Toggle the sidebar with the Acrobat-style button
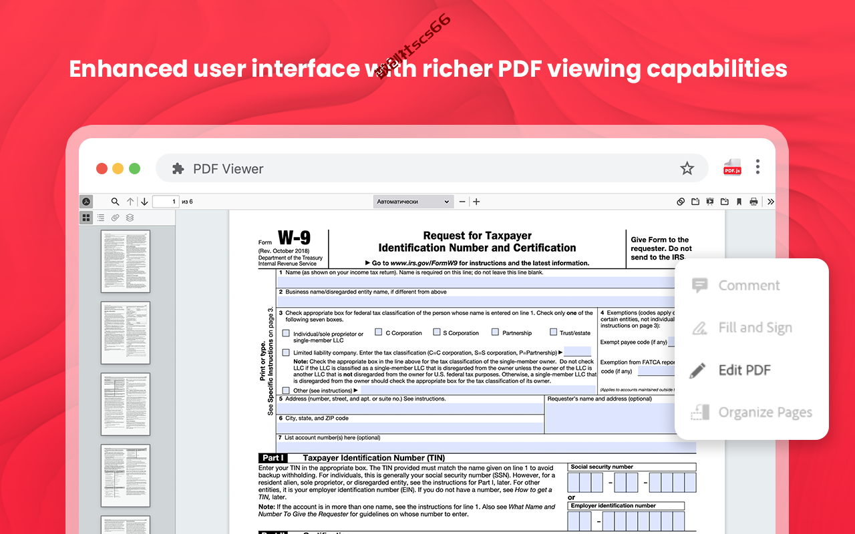This screenshot has height=534, width=855. (86, 202)
